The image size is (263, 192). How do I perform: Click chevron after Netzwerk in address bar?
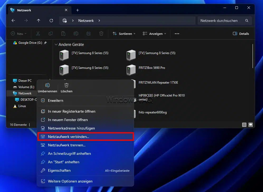99,21
